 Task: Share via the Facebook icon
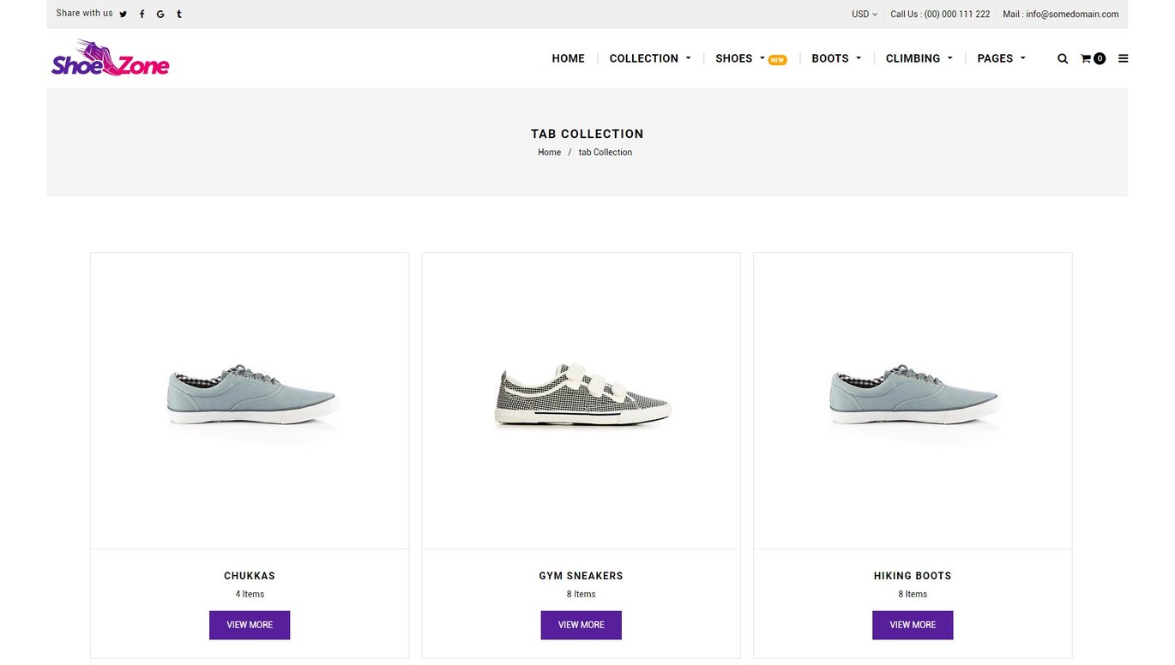click(x=142, y=15)
